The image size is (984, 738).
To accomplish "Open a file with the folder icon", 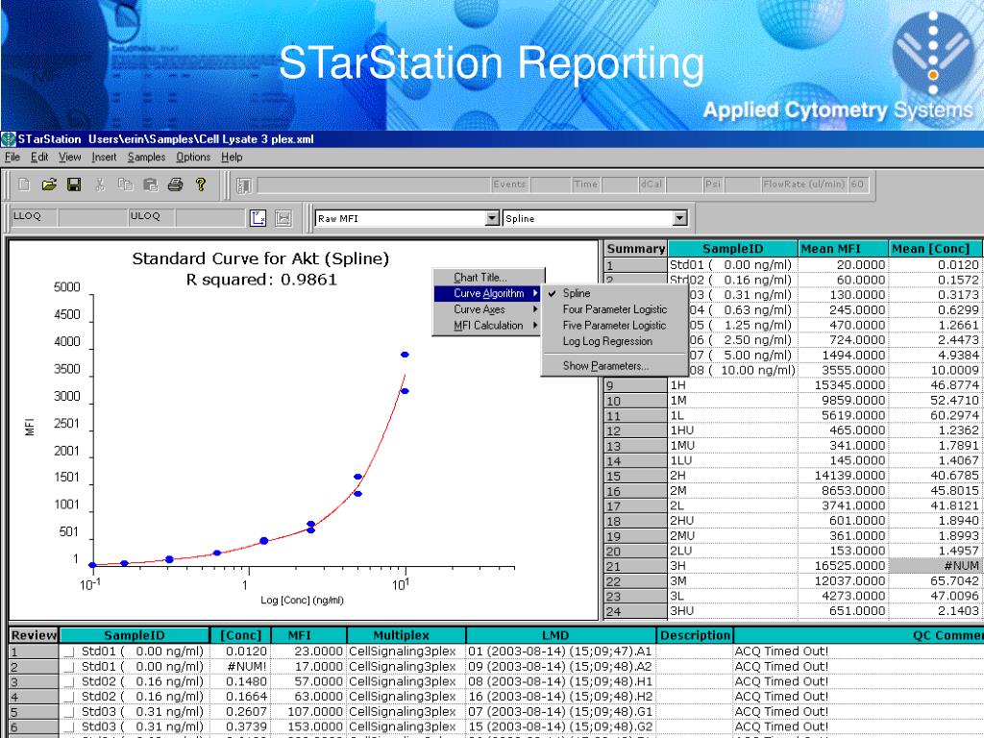I will coord(49,184).
